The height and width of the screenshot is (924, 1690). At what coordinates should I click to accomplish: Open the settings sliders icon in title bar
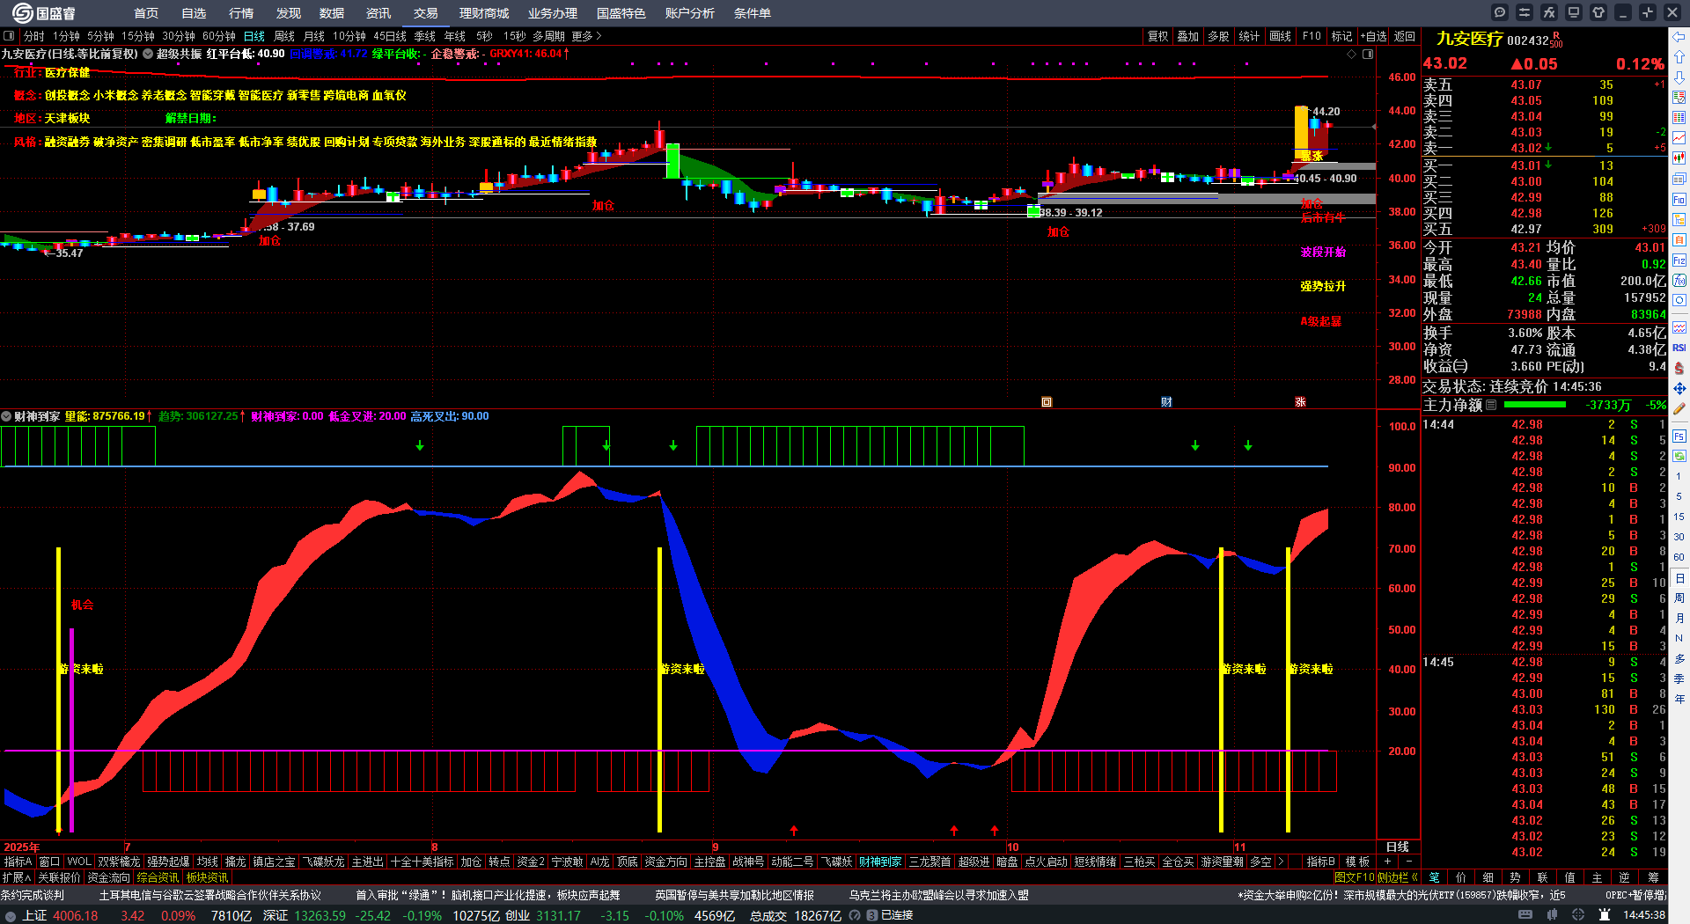pos(1525,12)
